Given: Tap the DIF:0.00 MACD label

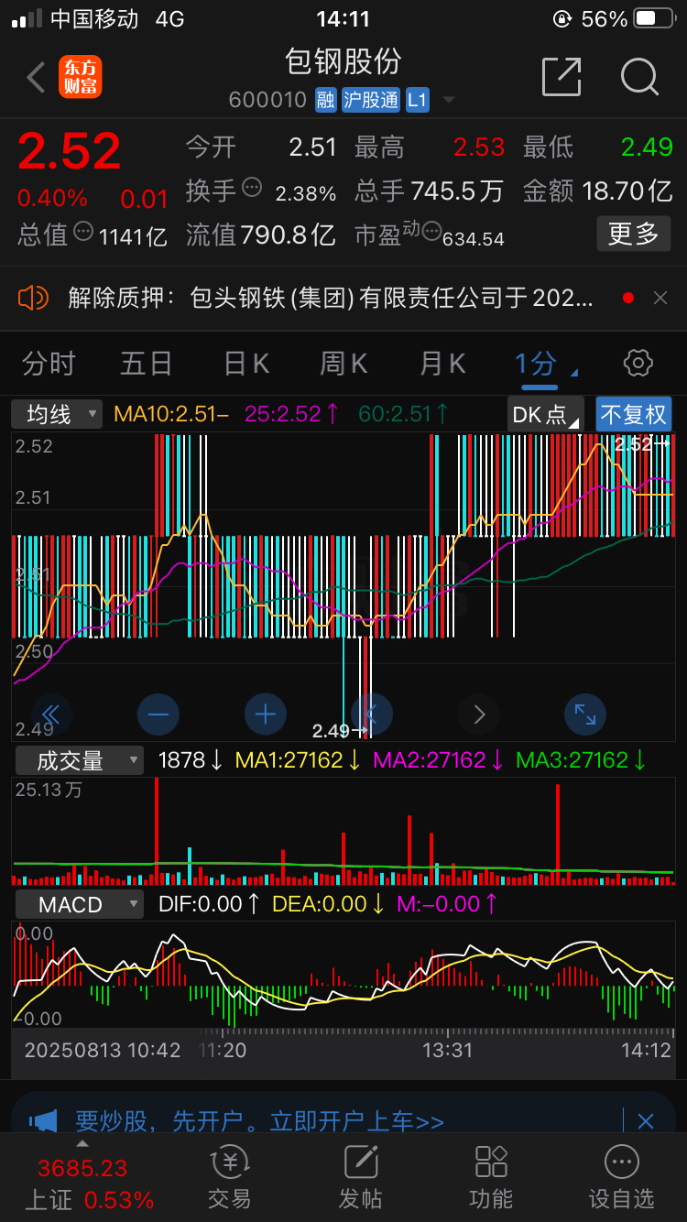Looking at the screenshot, I should (212, 904).
